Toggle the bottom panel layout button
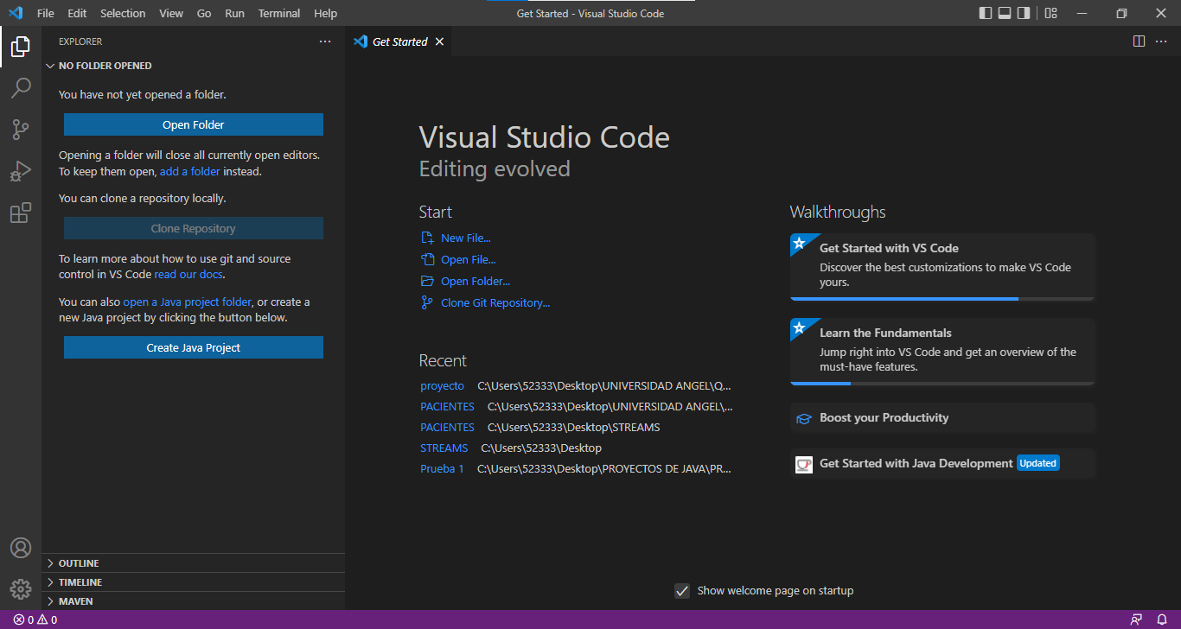Screen dimensions: 1181x629 tap(1005, 13)
